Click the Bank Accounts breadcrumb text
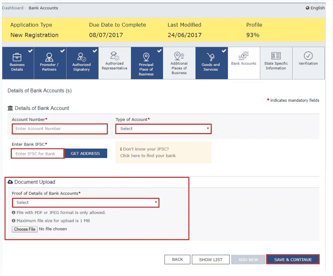 (43, 8)
